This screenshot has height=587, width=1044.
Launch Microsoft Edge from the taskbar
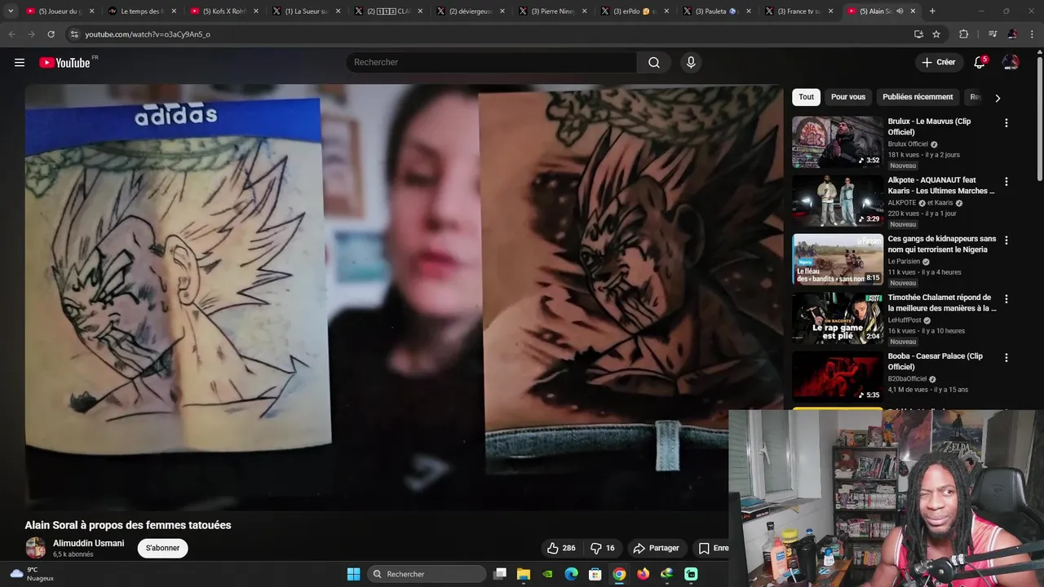pos(572,574)
